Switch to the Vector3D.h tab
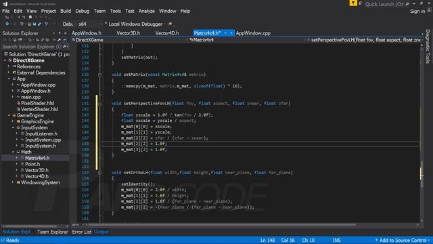Viewport: 433px width, 244px height. click(x=128, y=33)
